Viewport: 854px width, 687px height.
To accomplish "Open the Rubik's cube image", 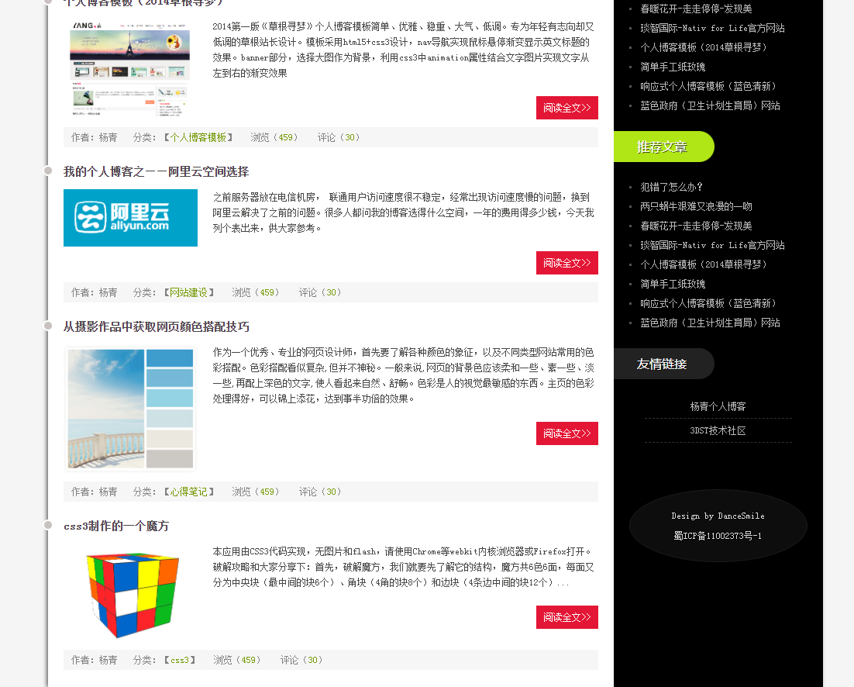I will pos(130,593).
